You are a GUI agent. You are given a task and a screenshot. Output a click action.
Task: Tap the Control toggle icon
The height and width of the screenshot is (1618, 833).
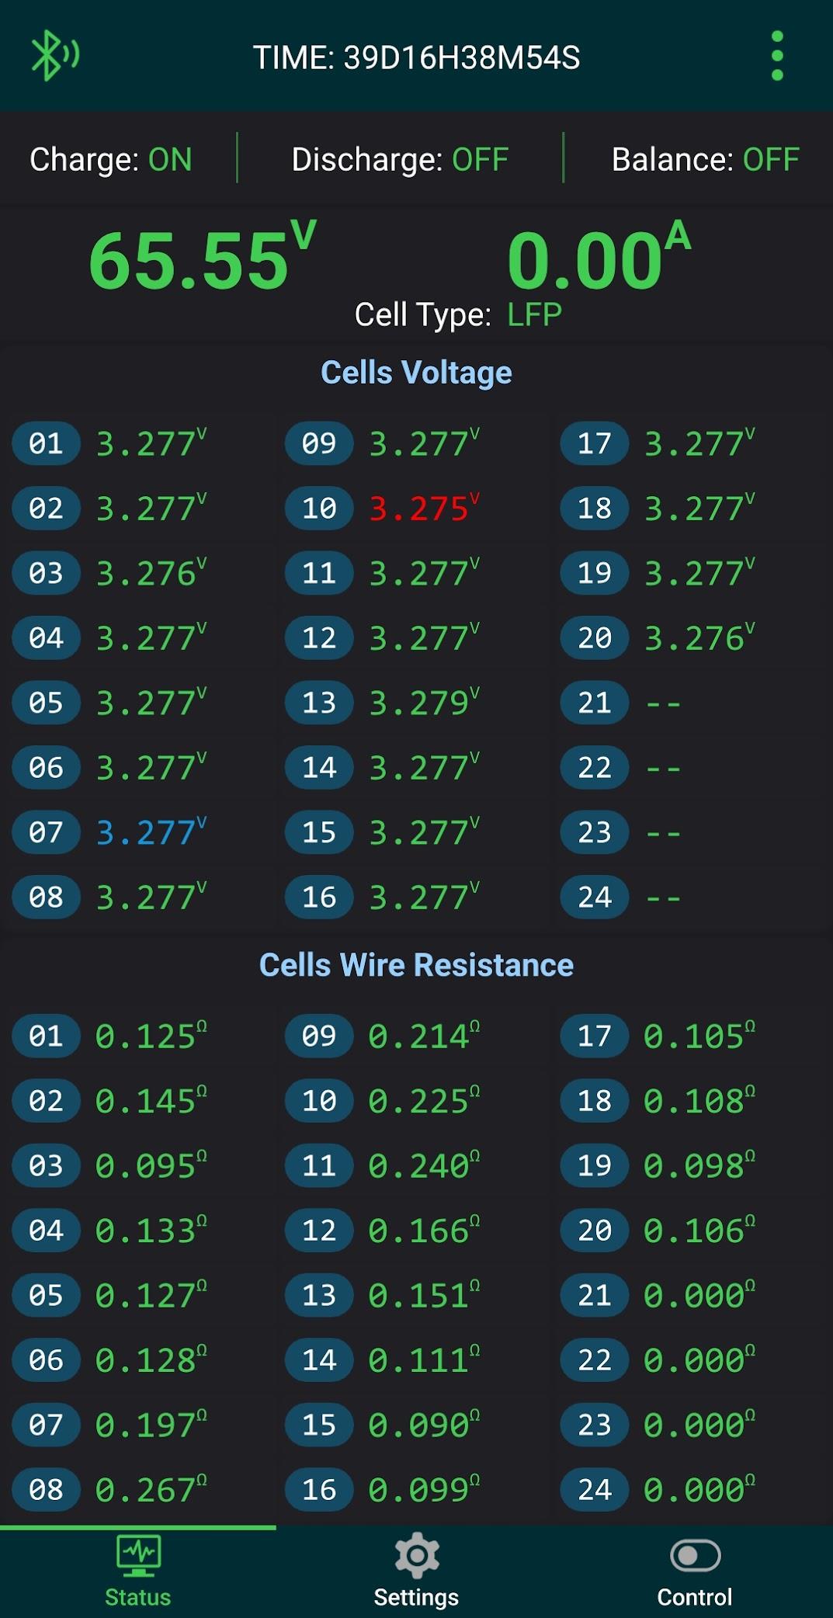695,1555
